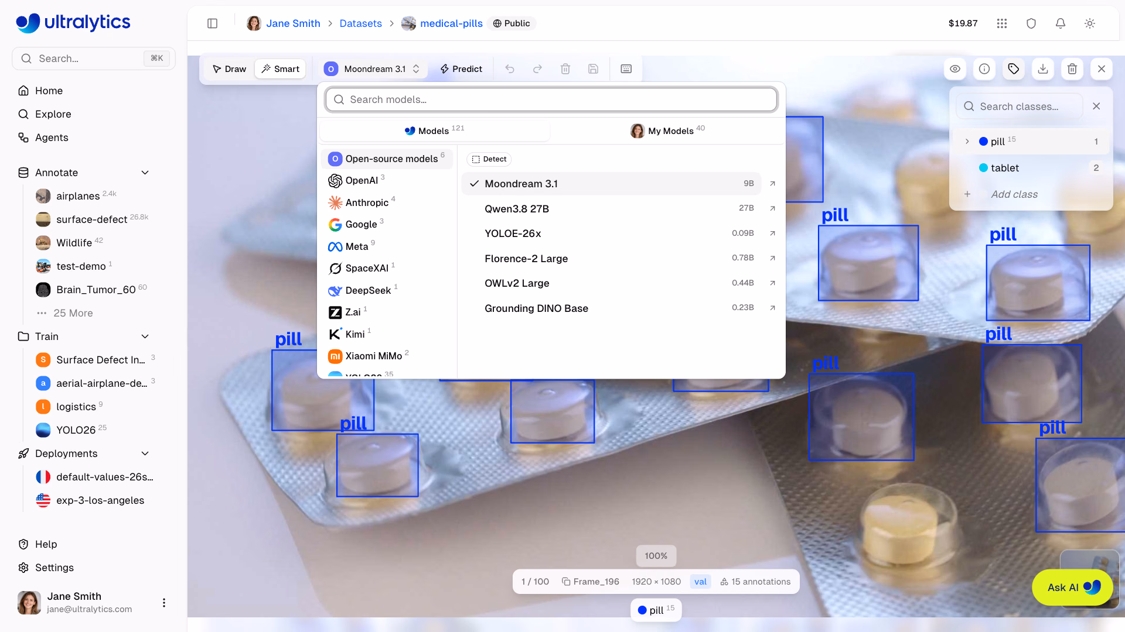
Task: Click the Predict button
Action: [461, 69]
